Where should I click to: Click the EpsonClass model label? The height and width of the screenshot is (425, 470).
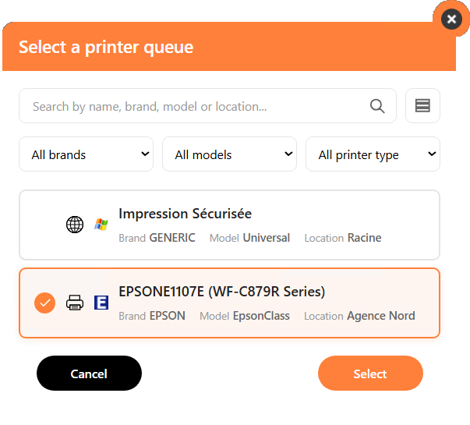pyautogui.click(x=261, y=316)
